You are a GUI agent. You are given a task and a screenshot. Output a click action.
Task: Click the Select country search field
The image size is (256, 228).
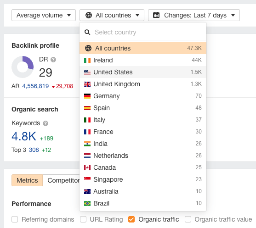[143, 32]
